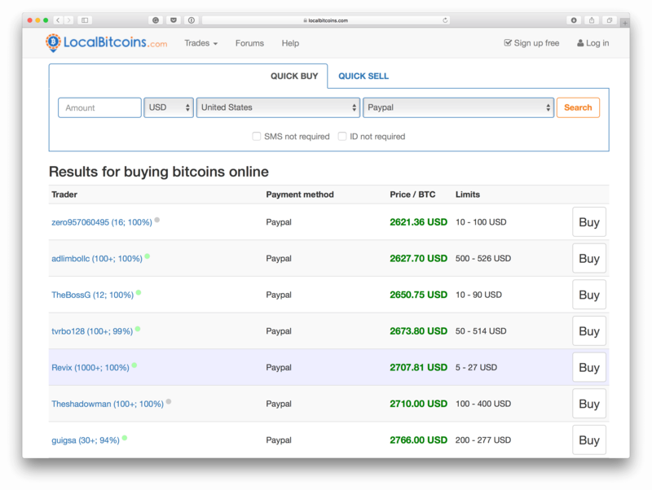Enable the ID not required checkbox
Image resolution: width=652 pixels, height=490 pixels.
(342, 136)
